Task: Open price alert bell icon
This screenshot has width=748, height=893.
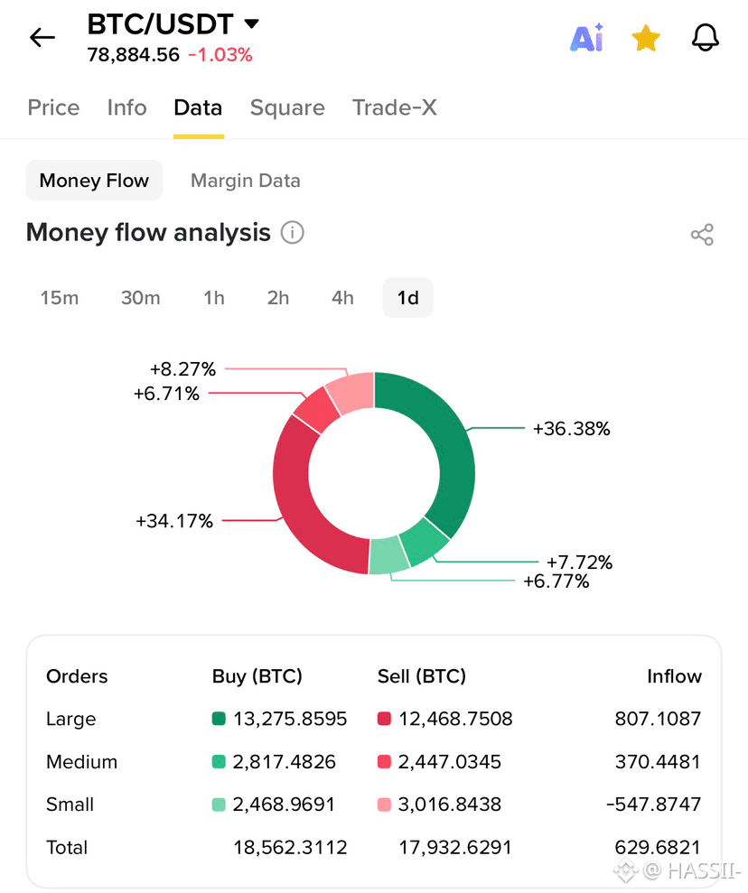Action: click(x=706, y=38)
